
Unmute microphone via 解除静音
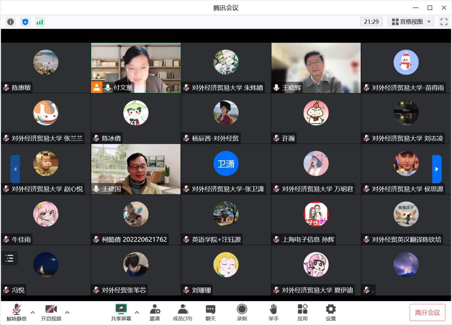(x=17, y=312)
